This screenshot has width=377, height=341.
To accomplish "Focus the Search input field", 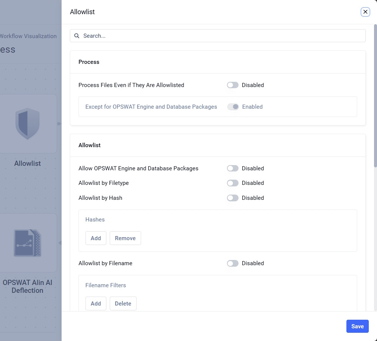I will coord(218,36).
